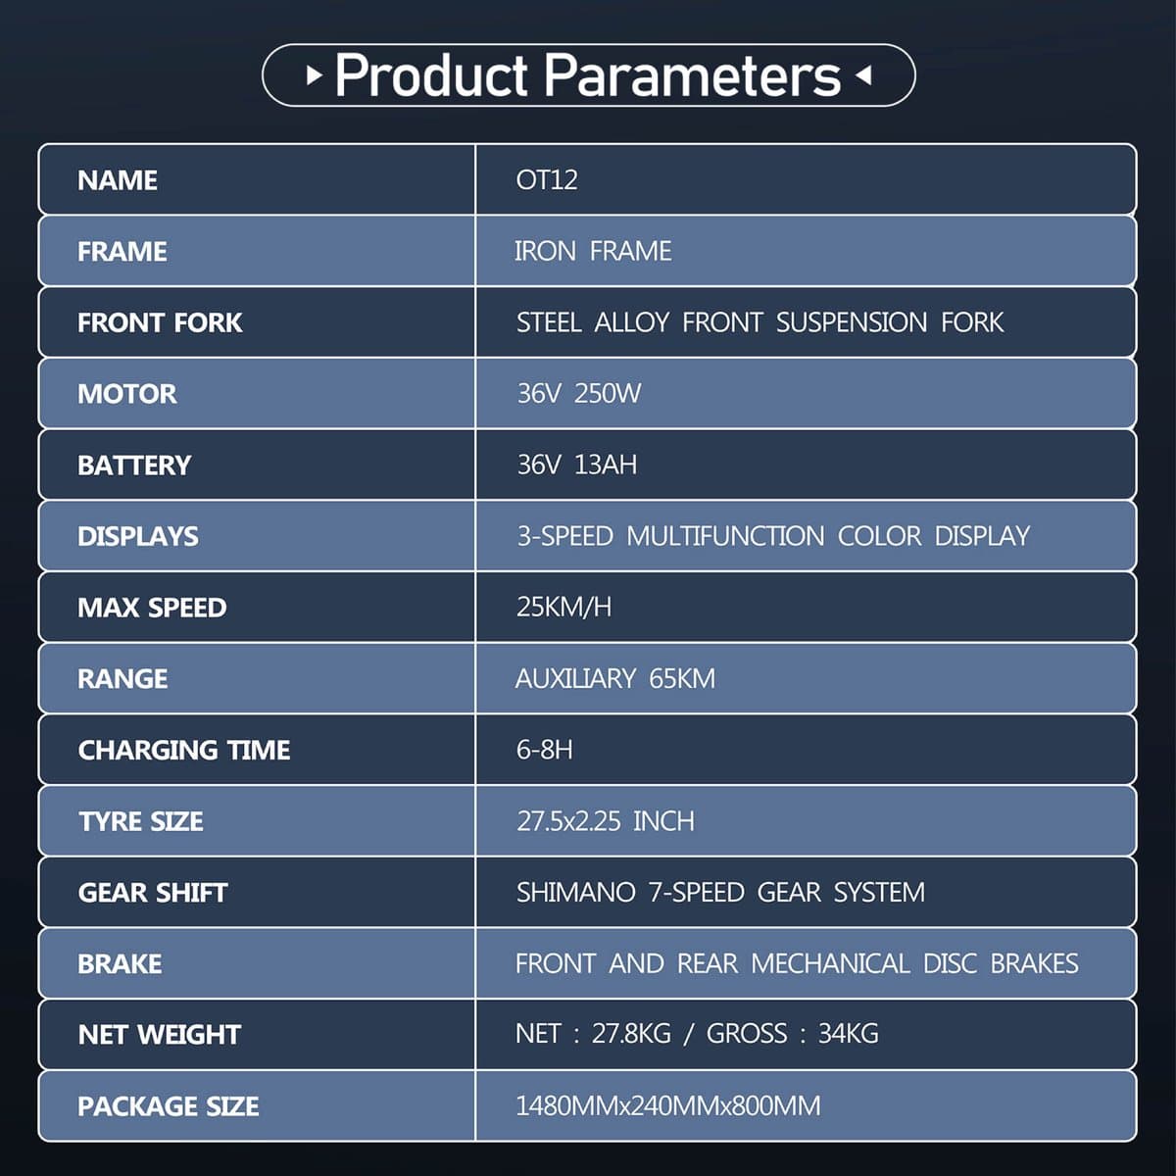
Task: Click the Product Parameters title banner
Action: click(588, 74)
